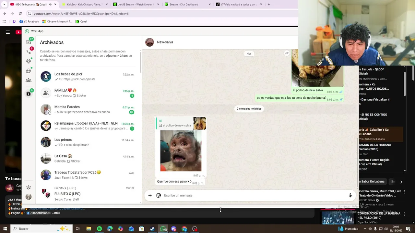Open Steam from the taskbar

[x=152, y=229]
